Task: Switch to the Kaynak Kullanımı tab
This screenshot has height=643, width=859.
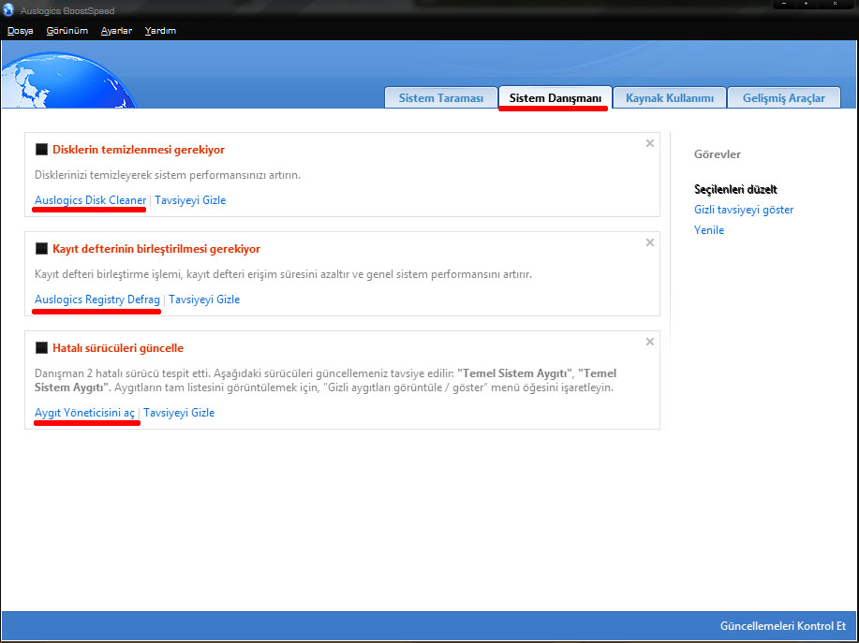Action: coord(670,98)
